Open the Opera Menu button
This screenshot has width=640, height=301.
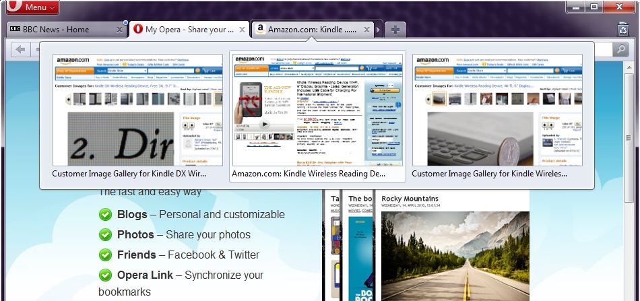point(32,7)
